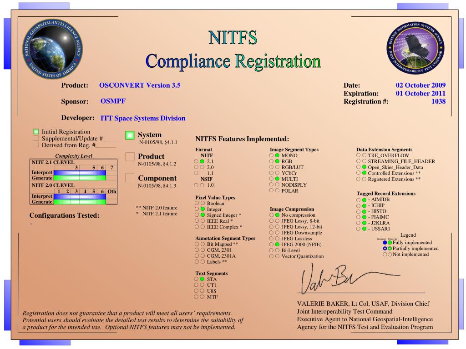Click the green circle beside USSAR1

tap(364, 229)
